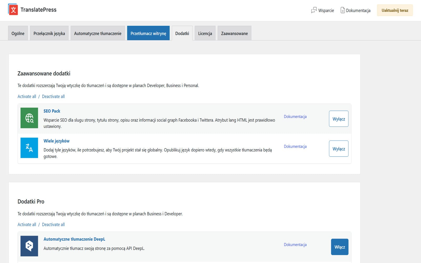Go to the Licencja tab
The image size is (421, 263).
click(205, 33)
